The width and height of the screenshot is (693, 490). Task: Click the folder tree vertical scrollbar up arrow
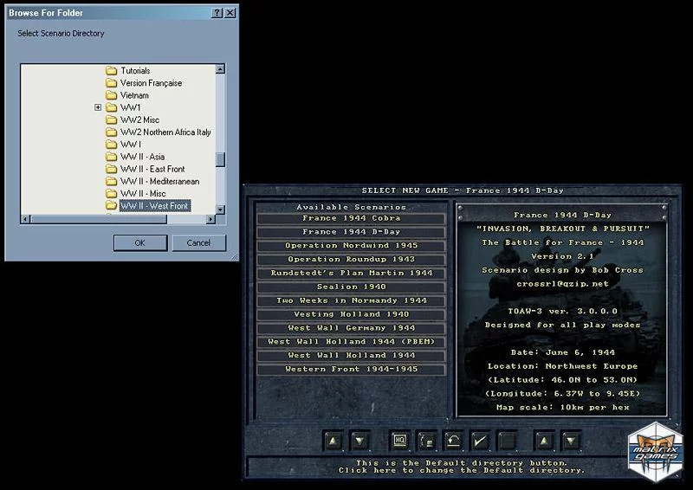click(220, 69)
